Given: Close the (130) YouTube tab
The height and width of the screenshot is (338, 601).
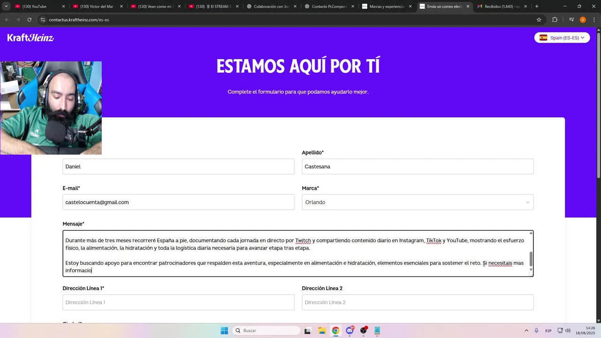Looking at the screenshot, I should 63,7.
